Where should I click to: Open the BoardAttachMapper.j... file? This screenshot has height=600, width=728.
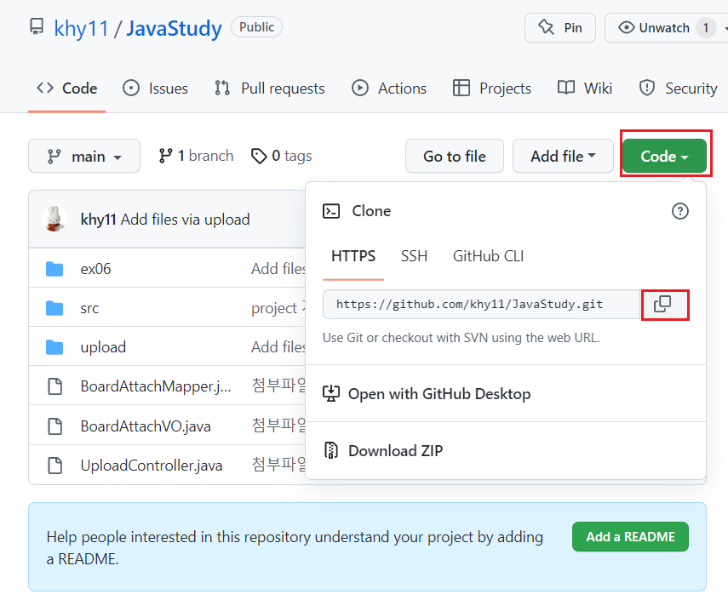point(156,386)
